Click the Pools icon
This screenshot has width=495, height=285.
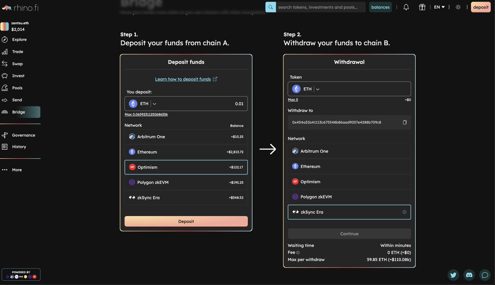5,88
